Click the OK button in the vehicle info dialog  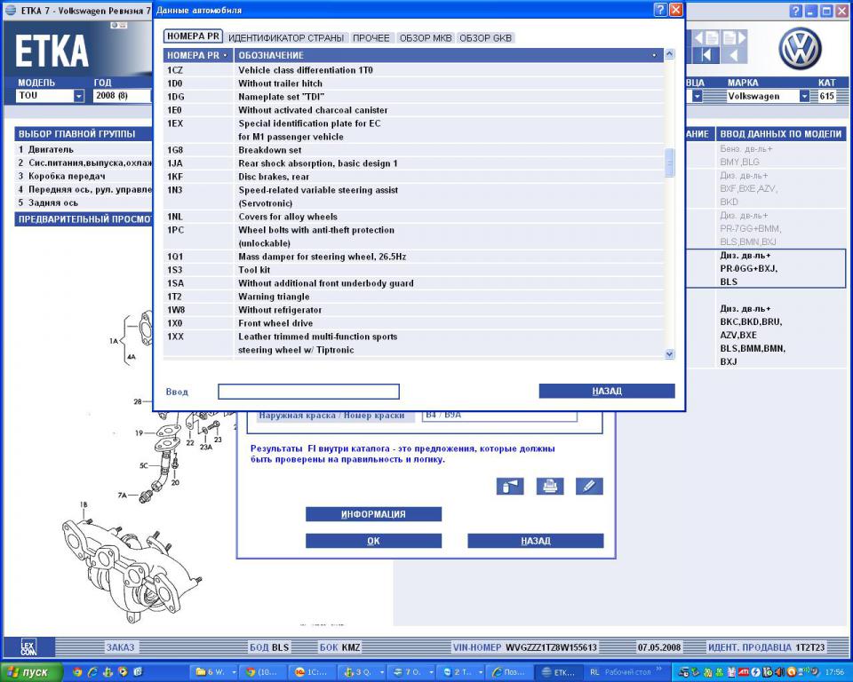(x=373, y=541)
